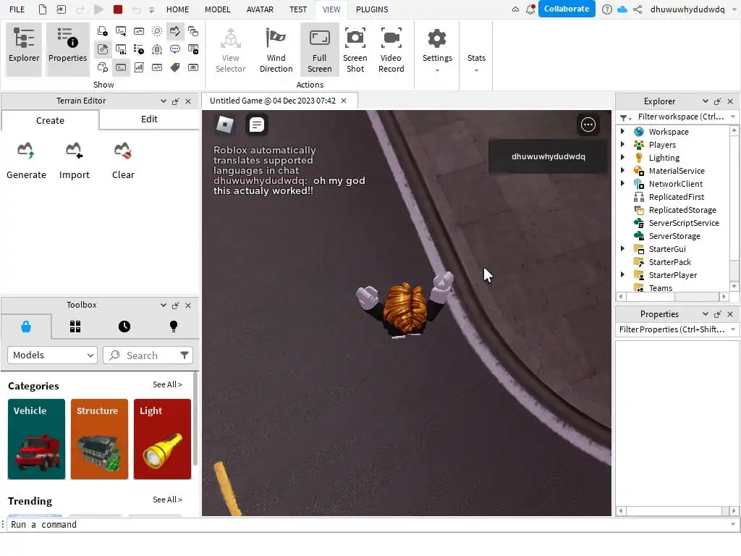
Task: Open the TEST ribbon tab
Action: (297, 9)
